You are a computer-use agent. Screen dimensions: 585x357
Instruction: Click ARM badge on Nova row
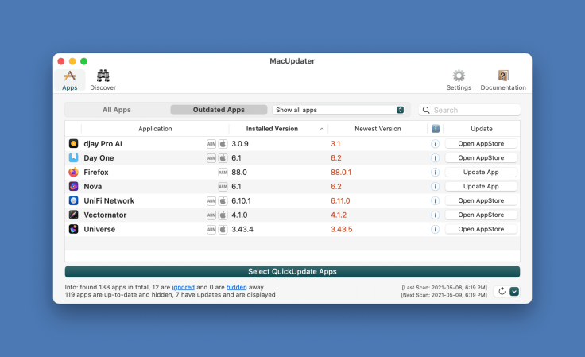point(223,186)
